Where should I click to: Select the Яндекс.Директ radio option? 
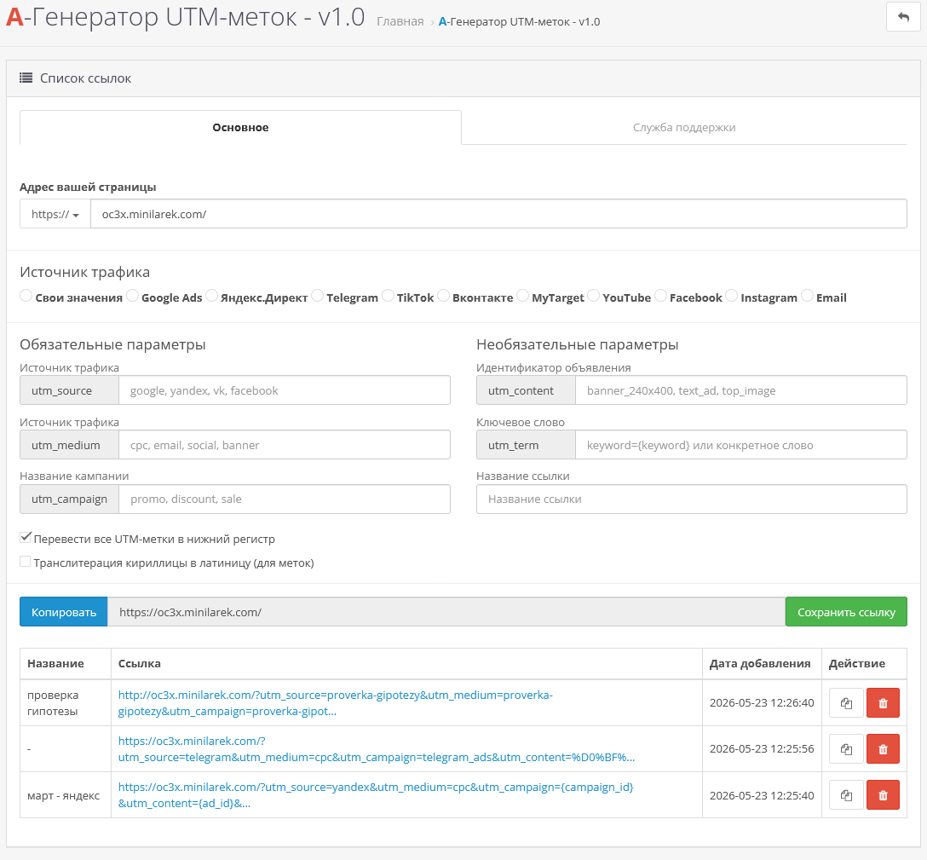coord(211,295)
